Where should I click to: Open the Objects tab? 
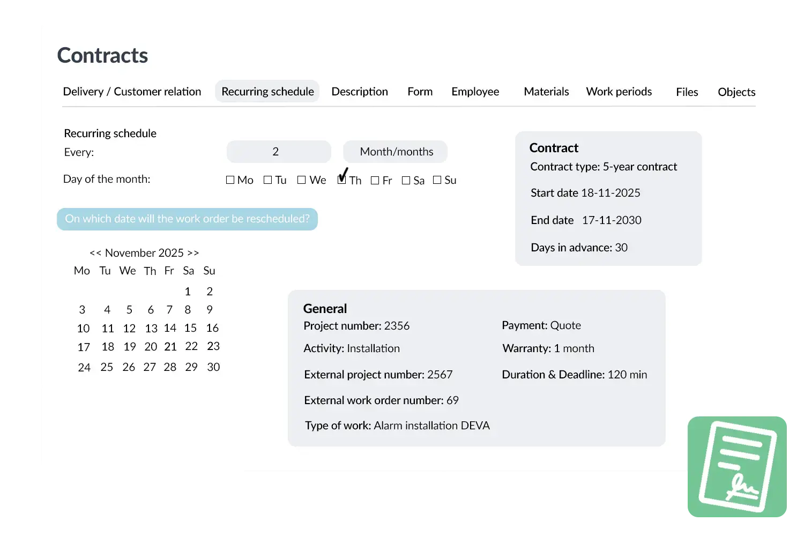click(736, 92)
